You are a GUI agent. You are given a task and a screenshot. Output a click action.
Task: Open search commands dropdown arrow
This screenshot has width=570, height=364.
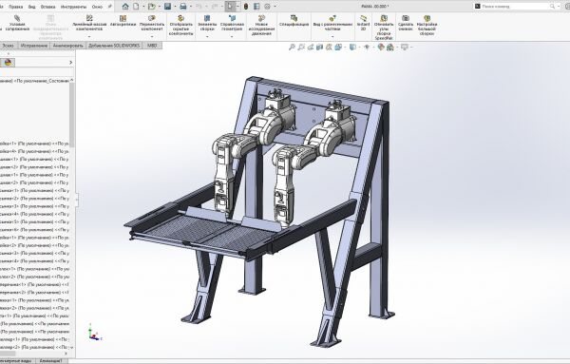[x=559, y=7]
